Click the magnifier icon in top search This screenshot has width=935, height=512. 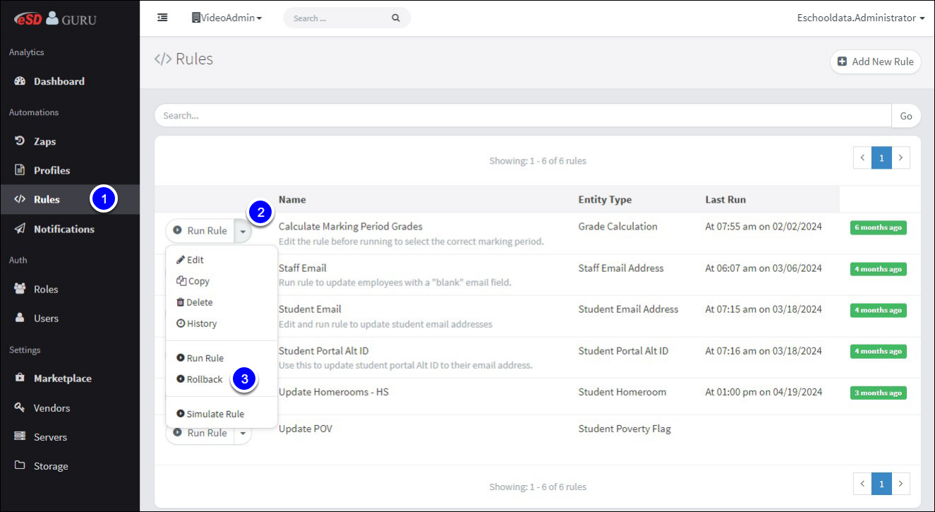coord(396,18)
